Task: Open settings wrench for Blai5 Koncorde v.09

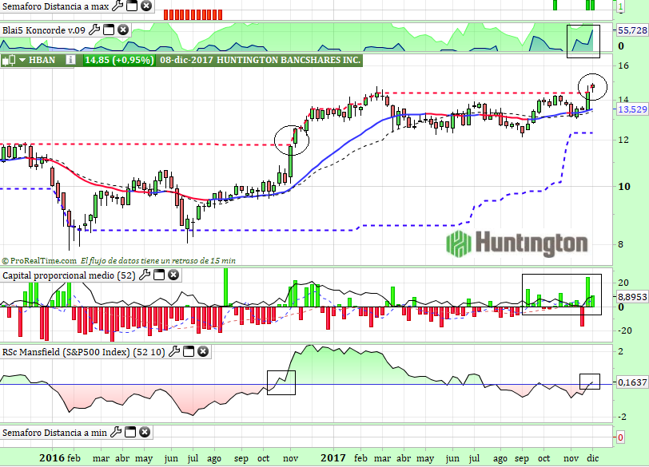Action: point(94,30)
